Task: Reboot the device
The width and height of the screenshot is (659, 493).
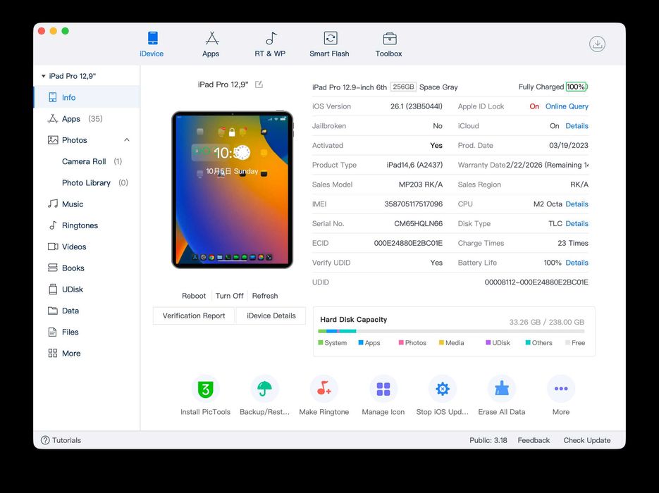Action: [194, 296]
